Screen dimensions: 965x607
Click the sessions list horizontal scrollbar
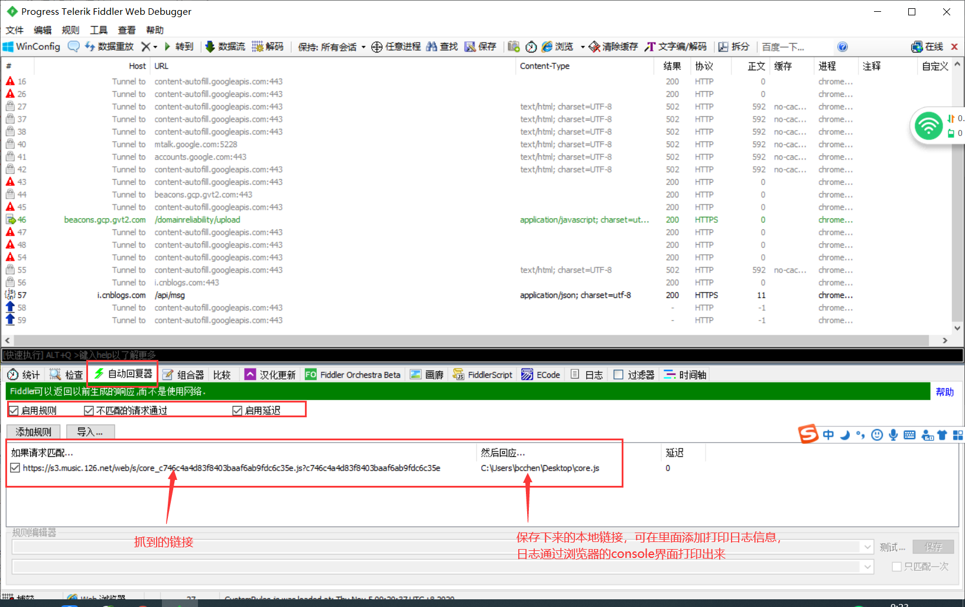(471, 340)
